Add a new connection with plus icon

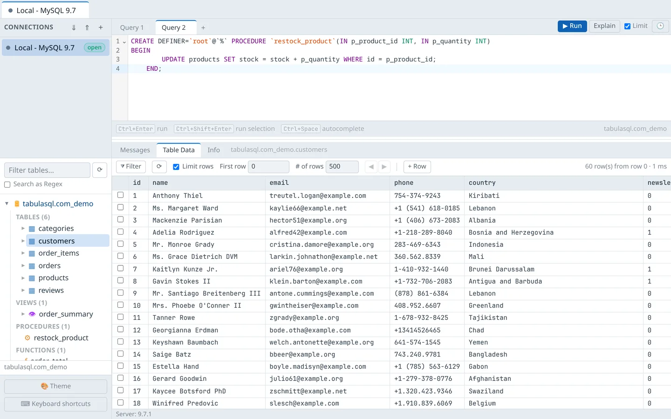pyautogui.click(x=101, y=27)
